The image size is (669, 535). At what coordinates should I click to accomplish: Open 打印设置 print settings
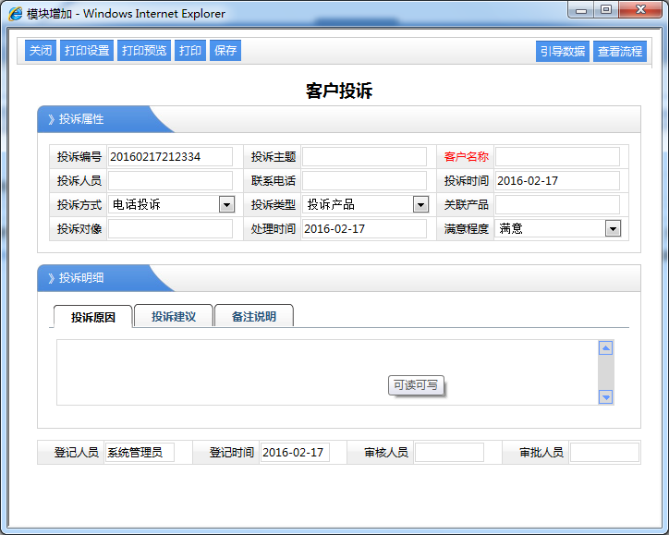[87, 51]
